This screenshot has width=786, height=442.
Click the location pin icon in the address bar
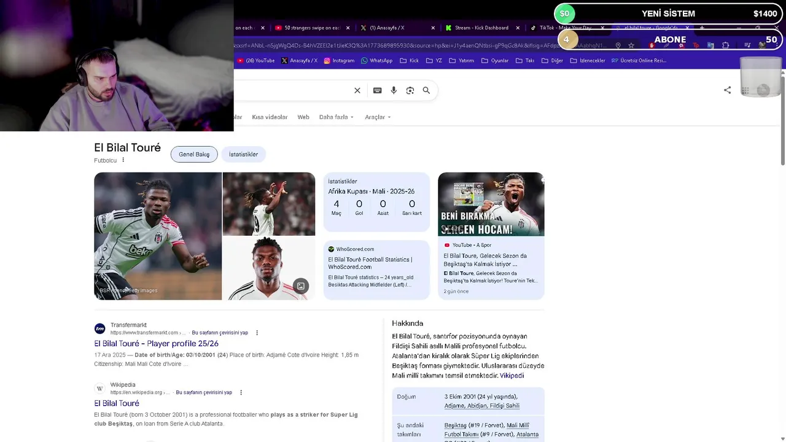click(618, 45)
